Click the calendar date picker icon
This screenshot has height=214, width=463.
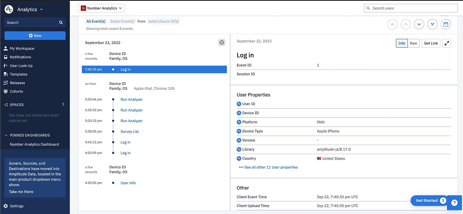tap(446, 24)
